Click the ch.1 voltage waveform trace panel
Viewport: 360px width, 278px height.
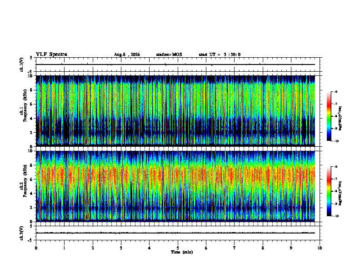[178, 65]
